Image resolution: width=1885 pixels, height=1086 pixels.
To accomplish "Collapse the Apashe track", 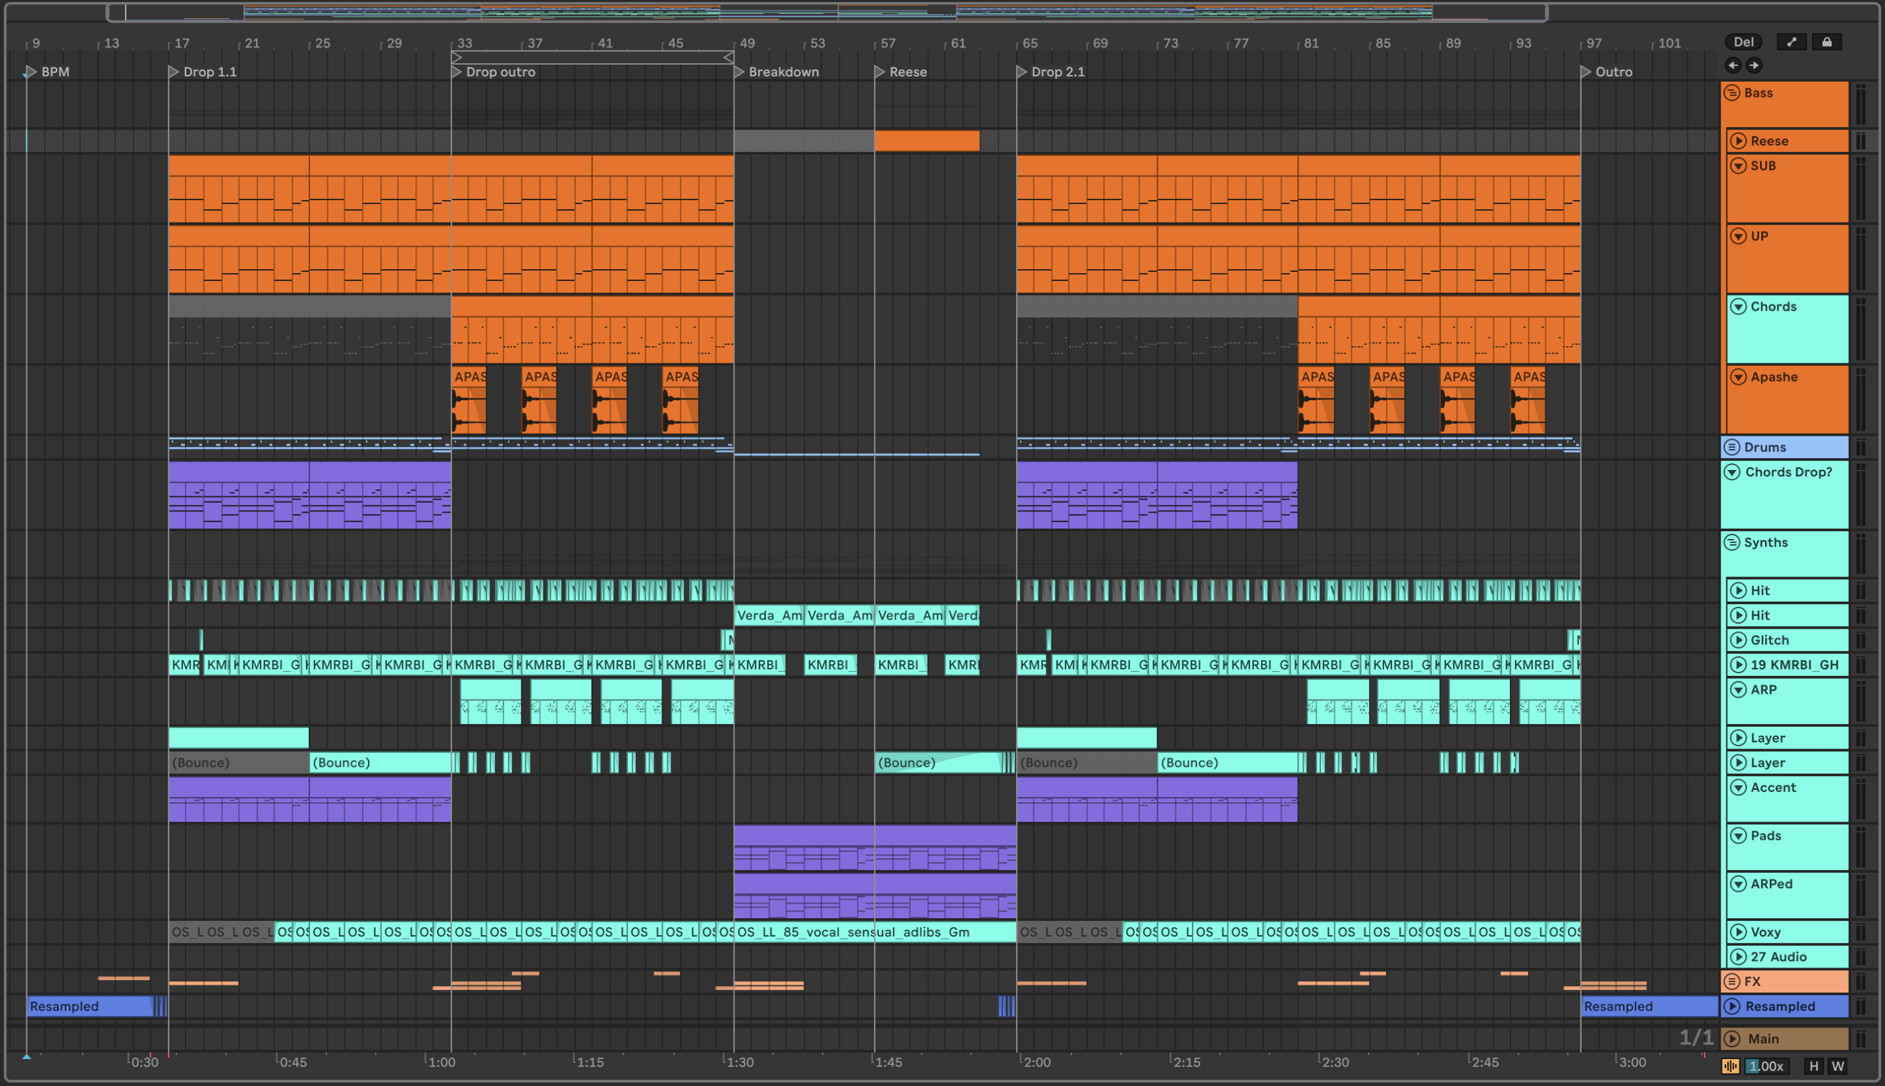I will click(x=1738, y=376).
